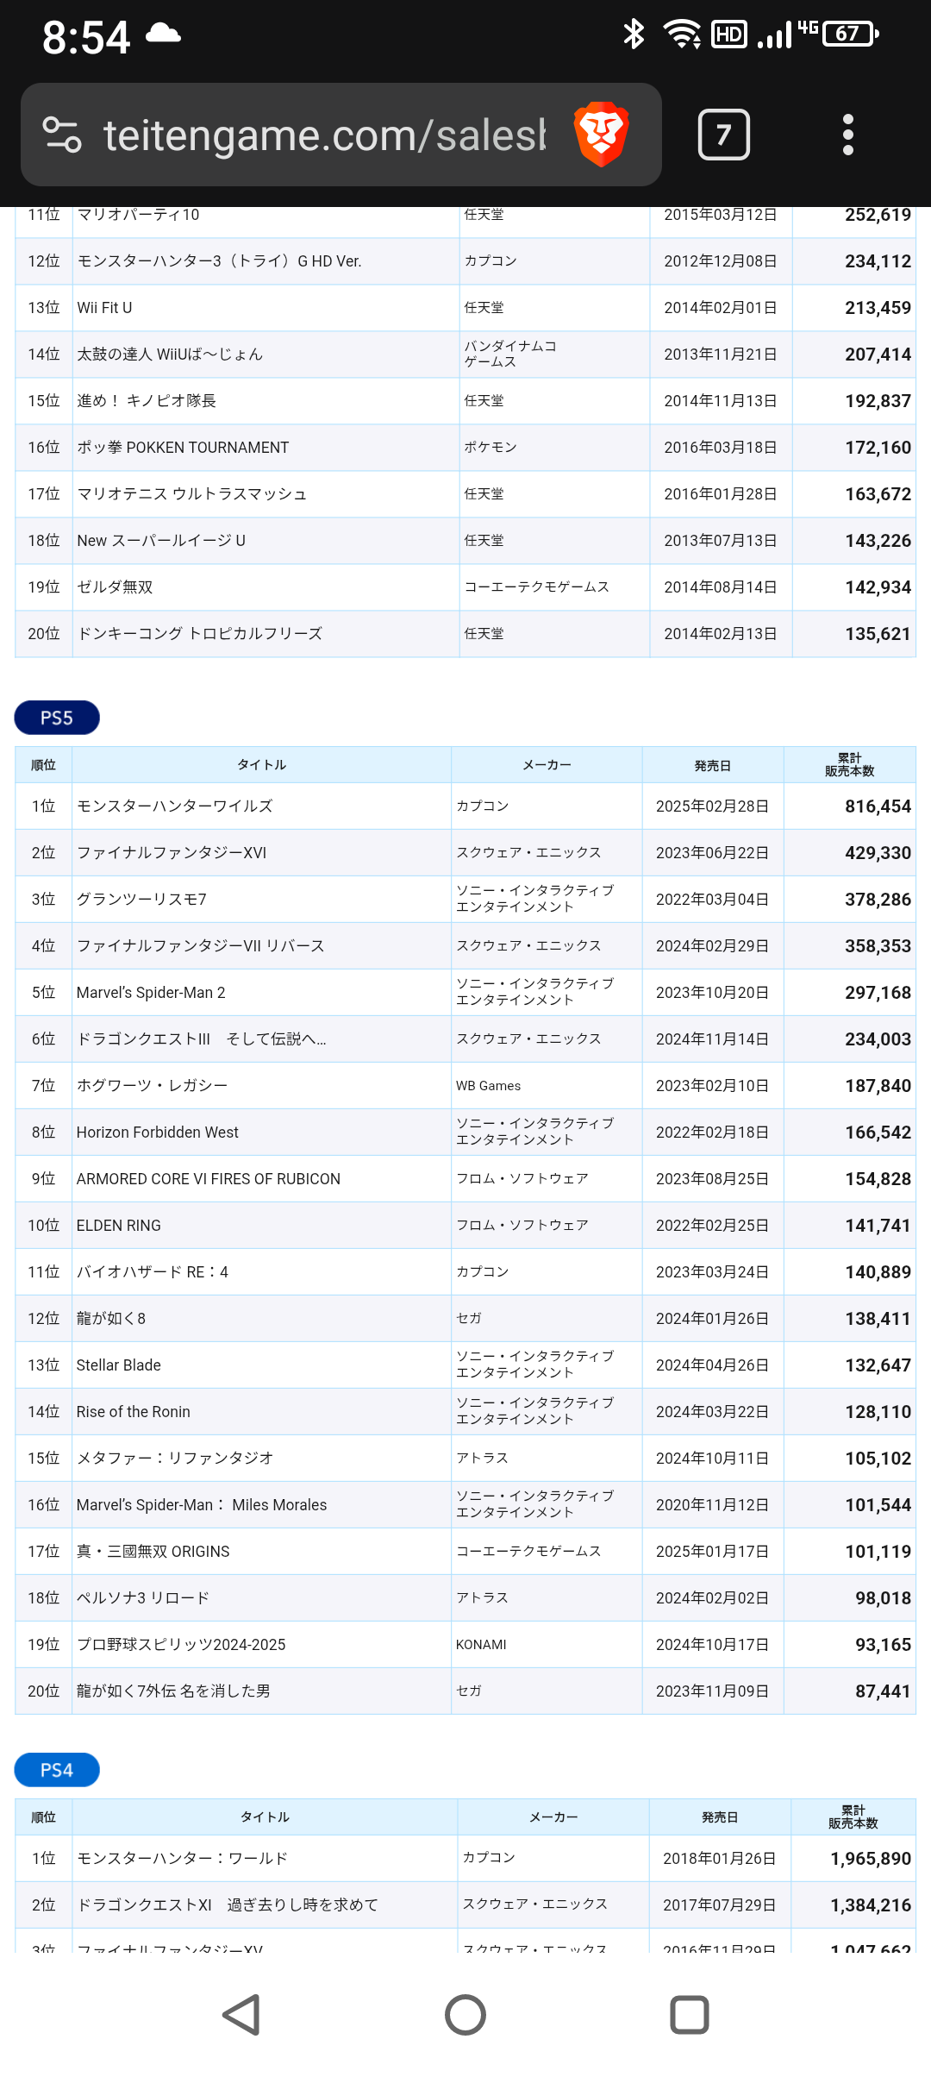The width and height of the screenshot is (931, 2077).
Task: Tap the battery indicator in status bar
Action: point(850,35)
